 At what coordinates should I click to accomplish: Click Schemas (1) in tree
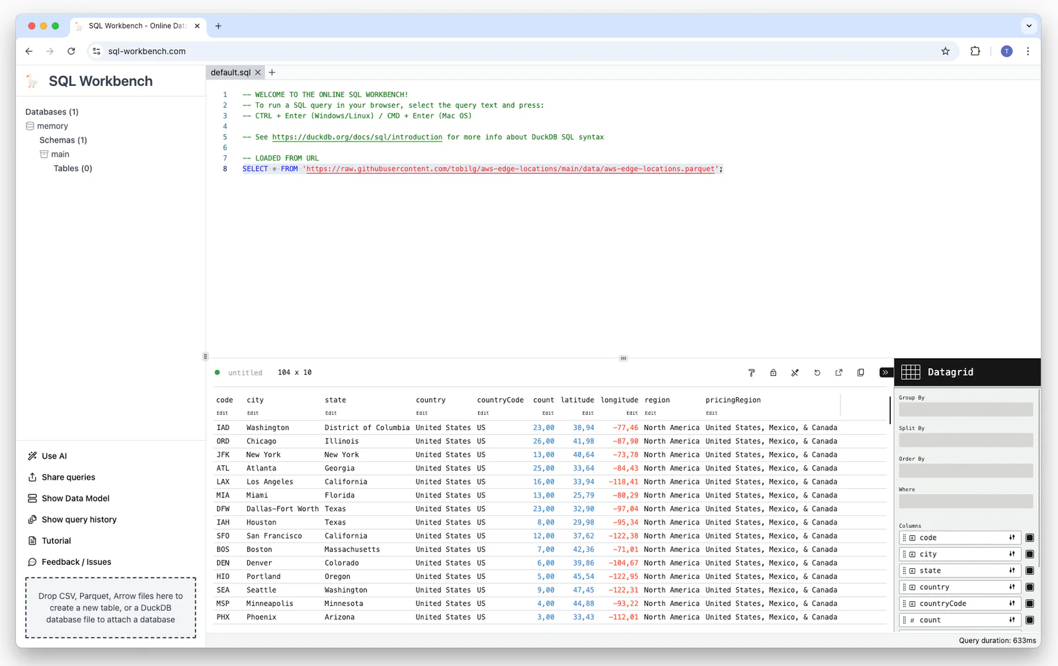coord(63,140)
